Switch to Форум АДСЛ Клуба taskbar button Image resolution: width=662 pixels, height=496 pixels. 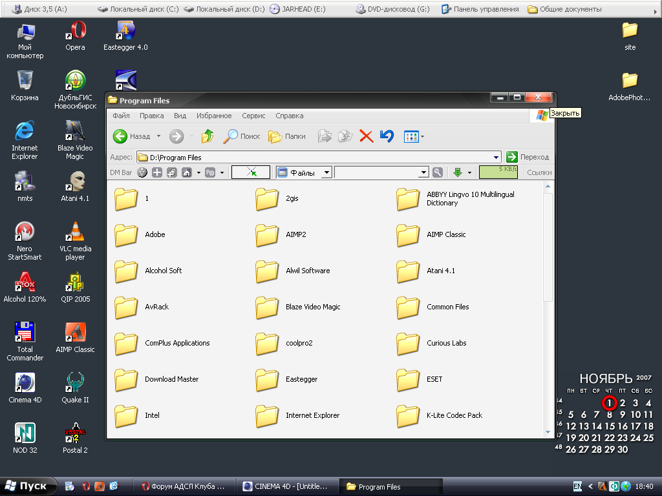point(184,486)
